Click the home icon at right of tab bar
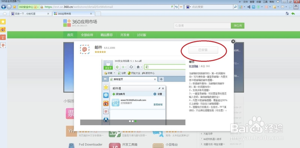The image size is (300, 148). (287, 13)
